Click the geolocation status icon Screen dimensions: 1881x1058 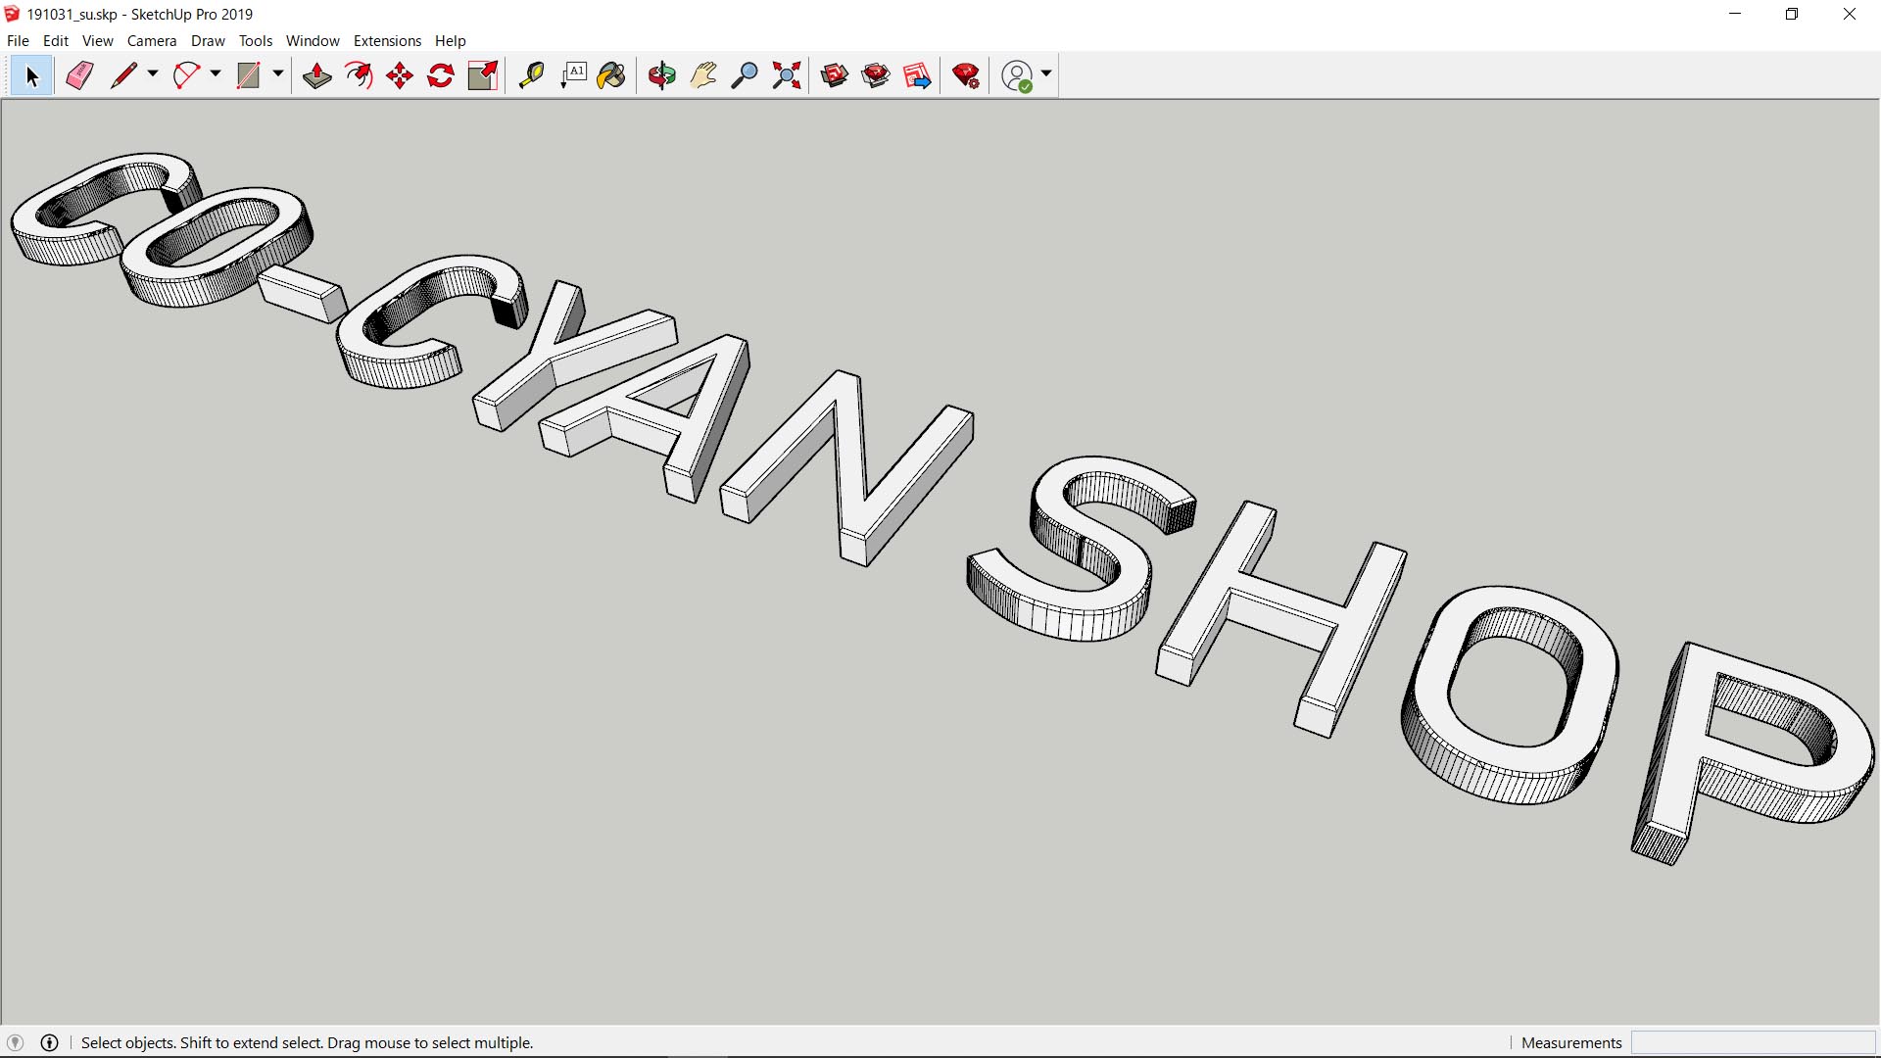point(15,1043)
